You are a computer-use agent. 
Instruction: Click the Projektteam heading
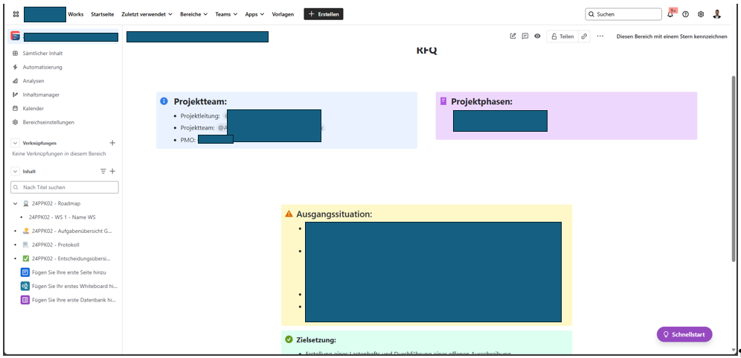(200, 102)
